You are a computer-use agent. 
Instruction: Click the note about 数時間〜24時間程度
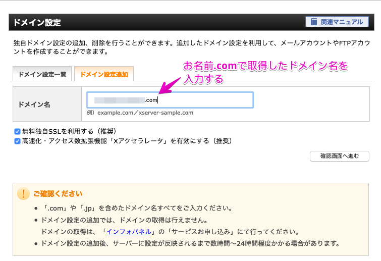point(190,243)
